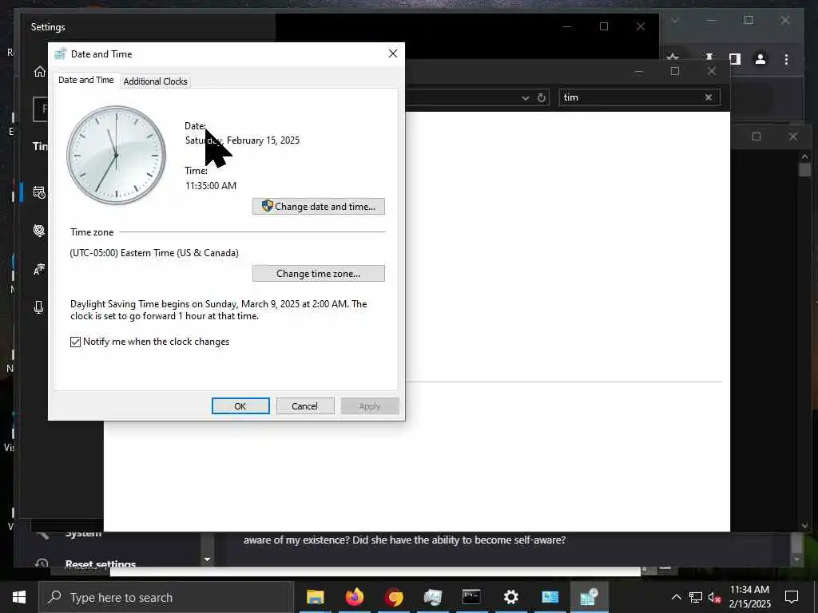The width and height of the screenshot is (818, 613).
Task: Click 'Change date and time...' button
Action: [318, 207]
